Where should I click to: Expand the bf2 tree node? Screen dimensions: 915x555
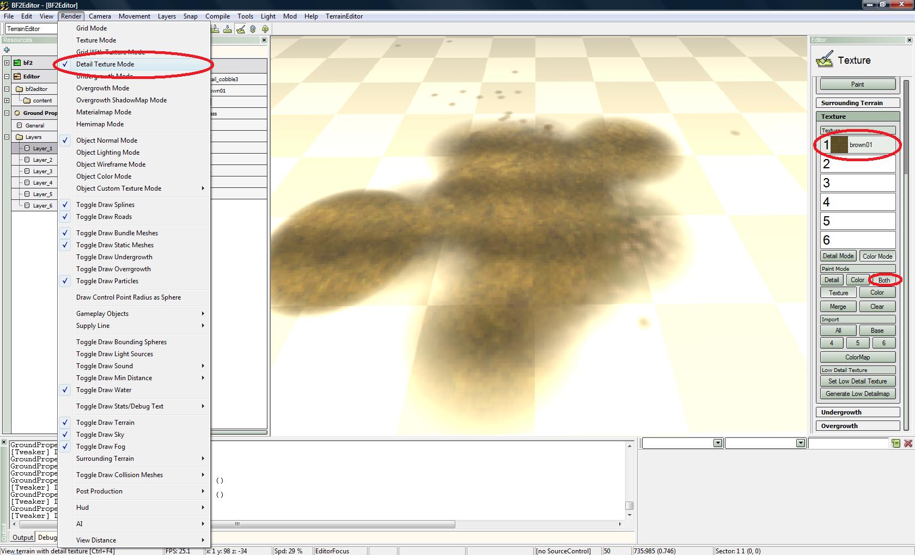pos(7,63)
